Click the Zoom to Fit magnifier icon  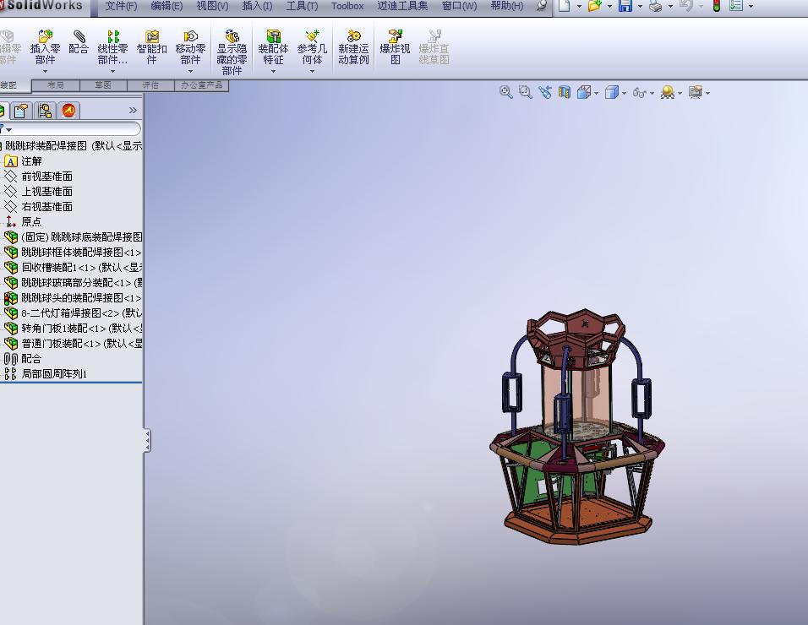pos(506,92)
